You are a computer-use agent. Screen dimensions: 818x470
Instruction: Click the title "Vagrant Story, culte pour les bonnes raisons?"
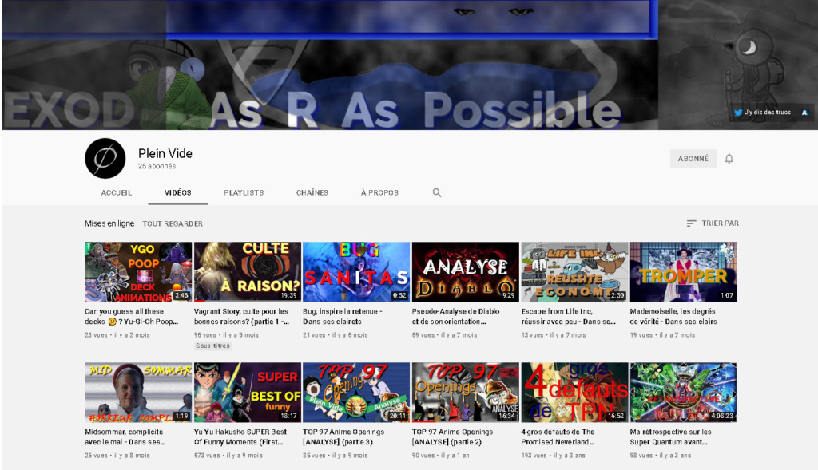(x=241, y=316)
